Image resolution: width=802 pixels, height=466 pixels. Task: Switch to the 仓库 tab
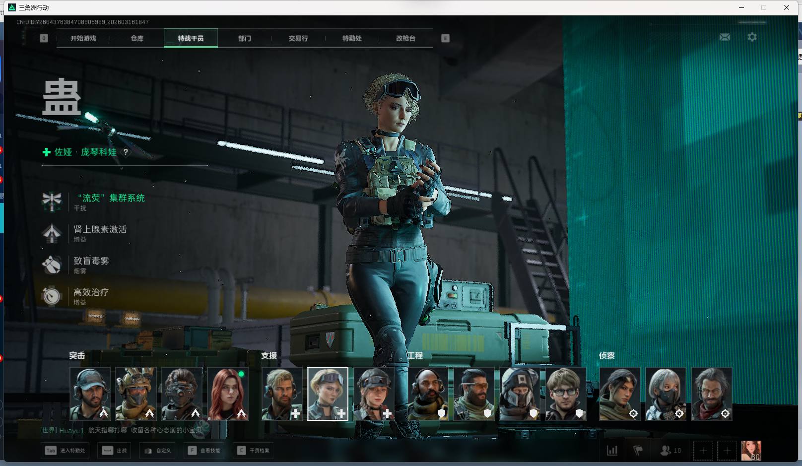(137, 38)
